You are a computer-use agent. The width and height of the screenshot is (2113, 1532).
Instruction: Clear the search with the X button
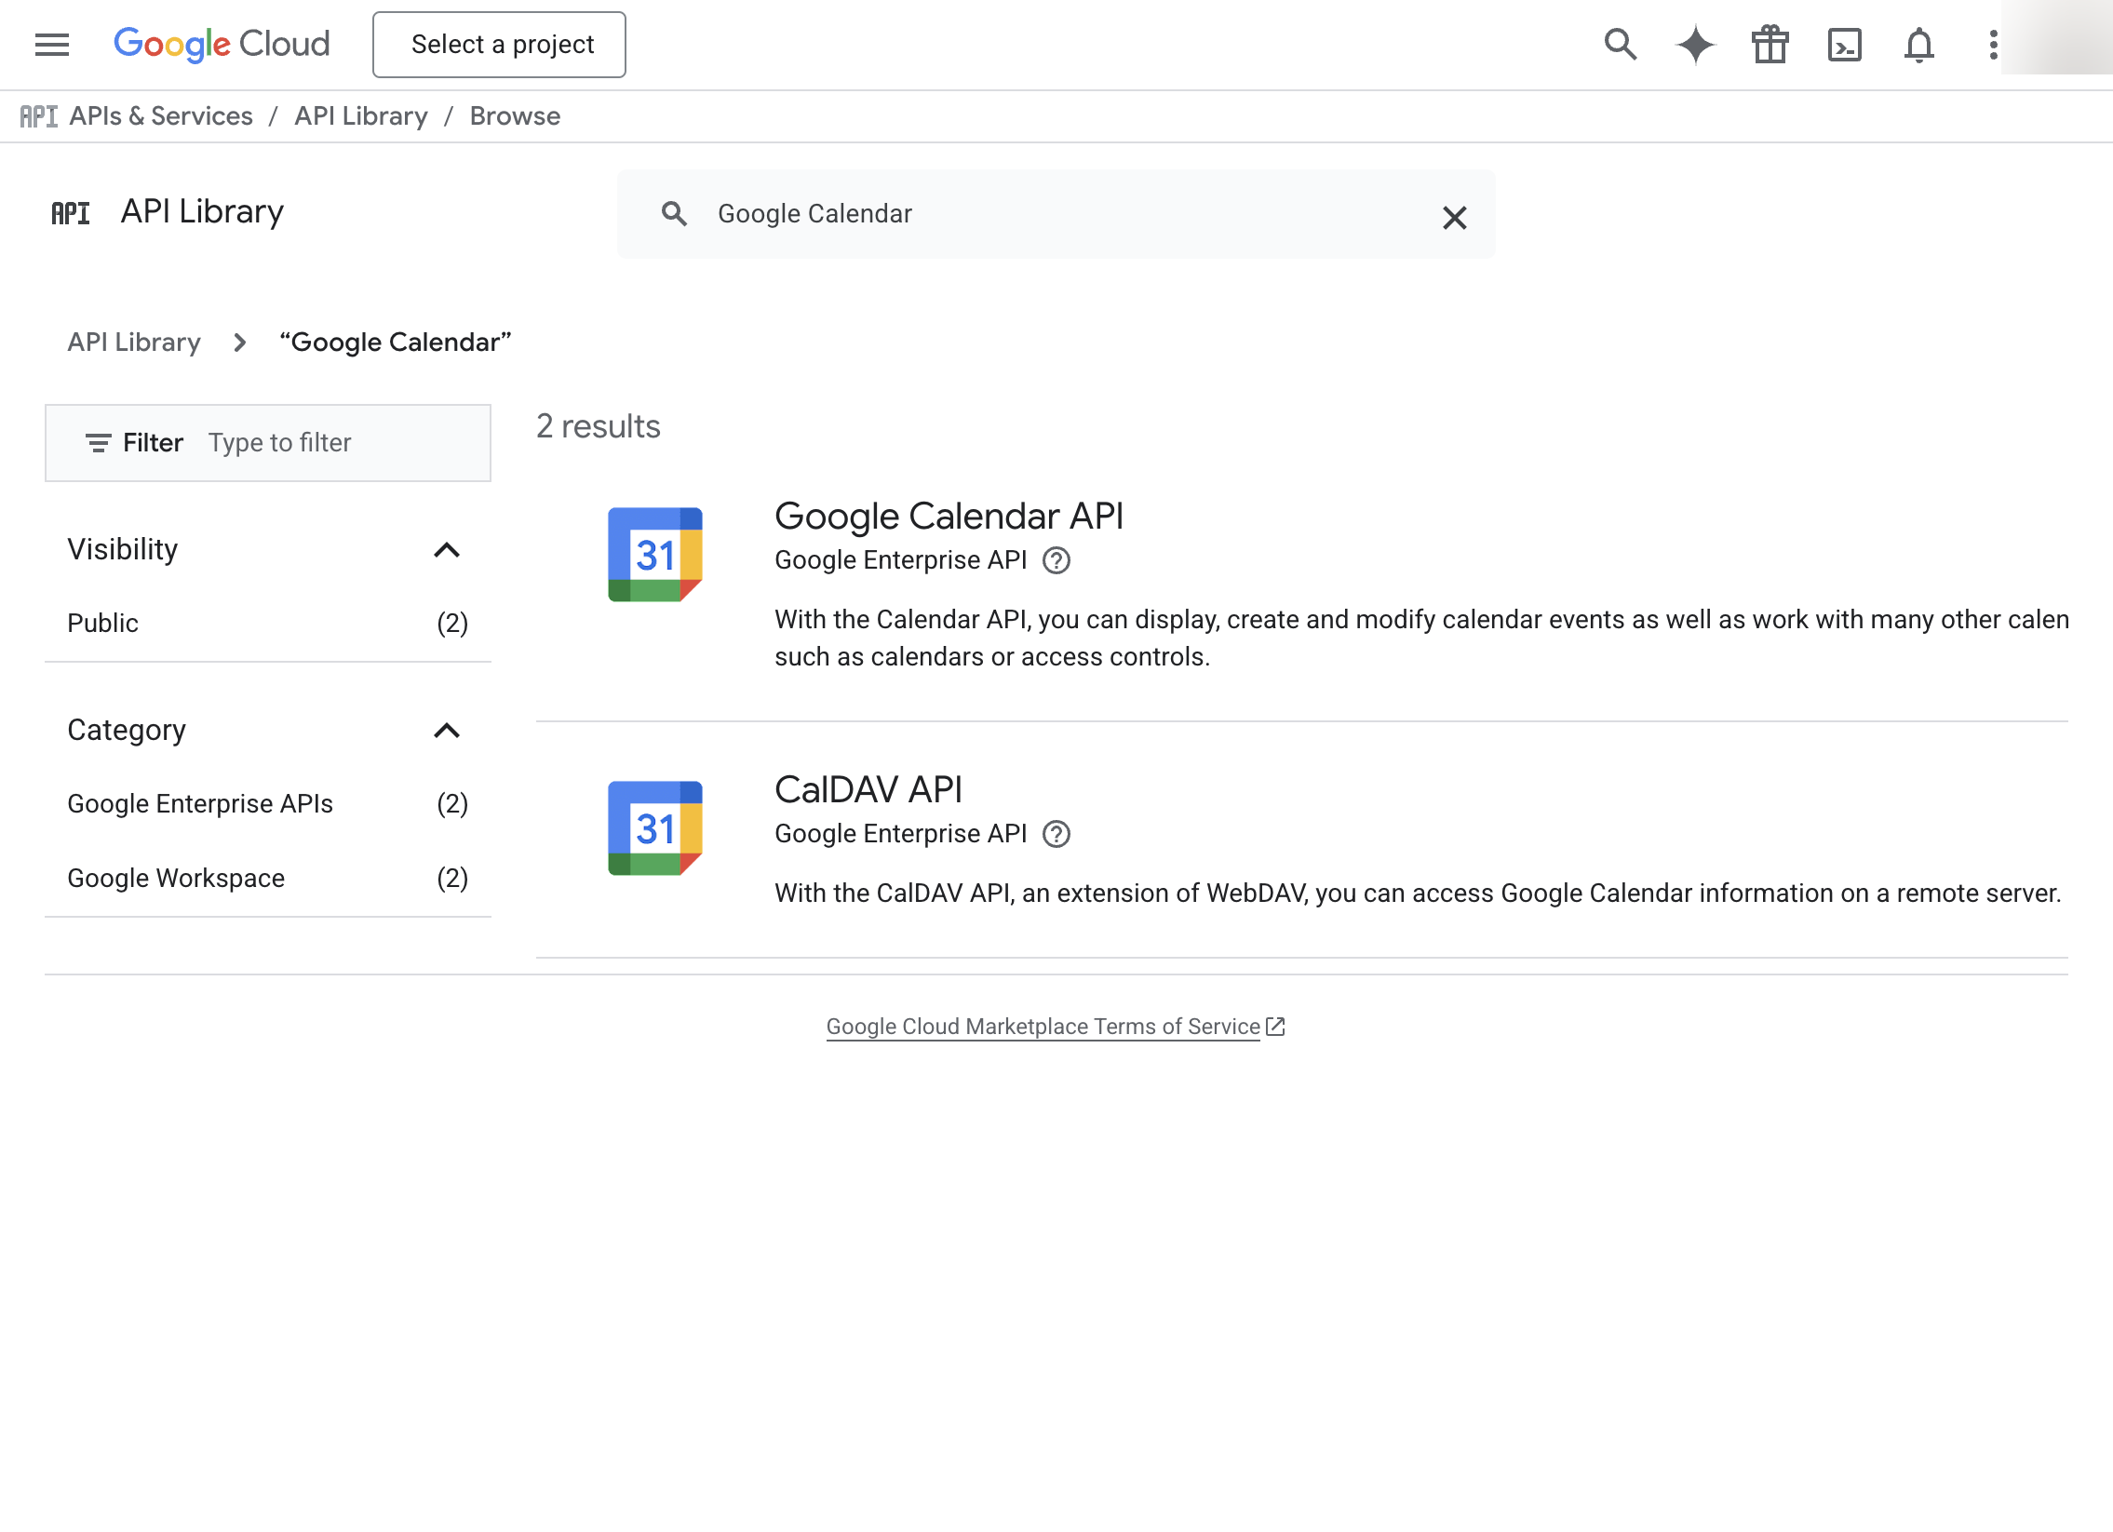click(1454, 218)
